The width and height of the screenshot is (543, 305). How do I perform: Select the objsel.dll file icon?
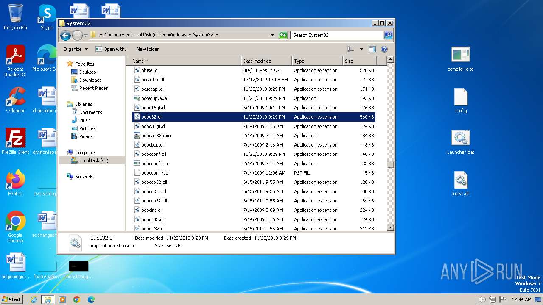137,70
